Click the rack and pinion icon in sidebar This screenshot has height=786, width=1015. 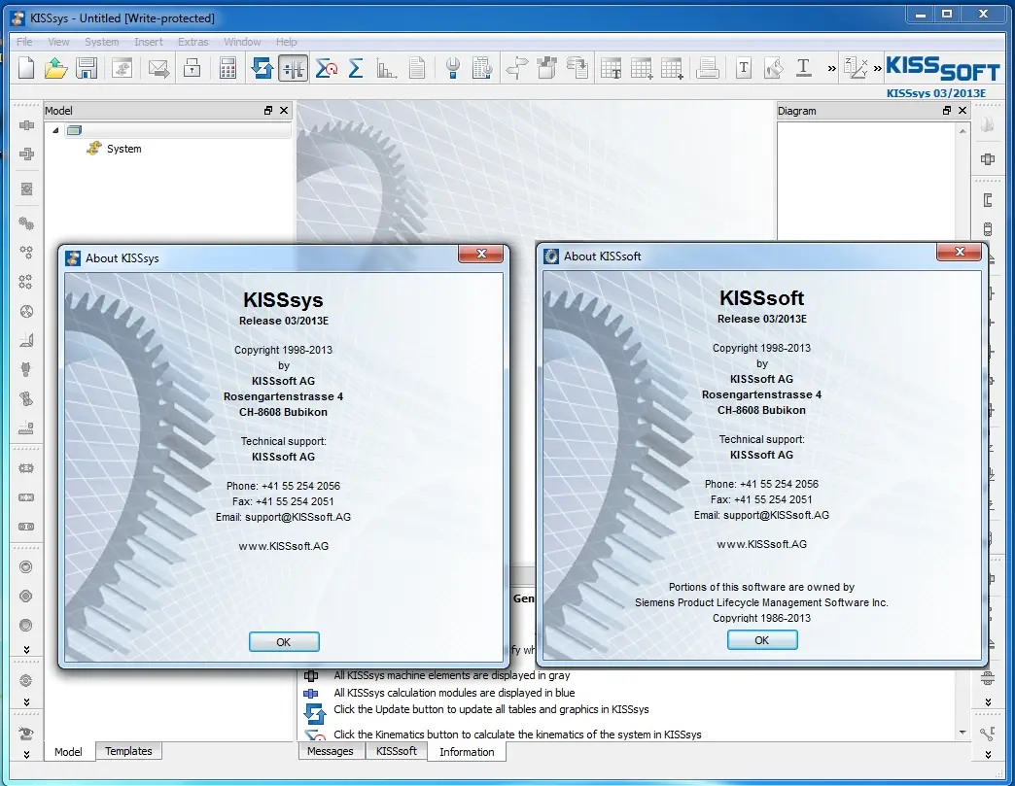[26, 427]
